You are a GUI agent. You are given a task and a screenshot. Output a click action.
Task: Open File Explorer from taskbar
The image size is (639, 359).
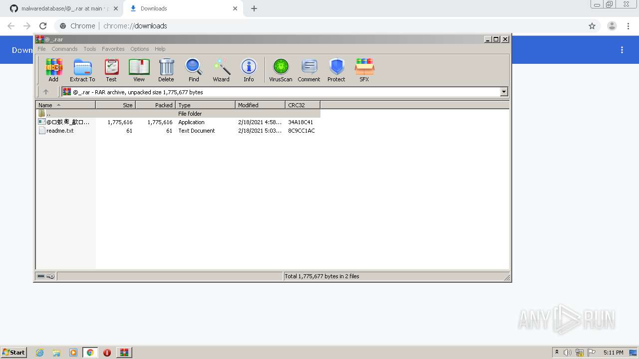coord(56,353)
